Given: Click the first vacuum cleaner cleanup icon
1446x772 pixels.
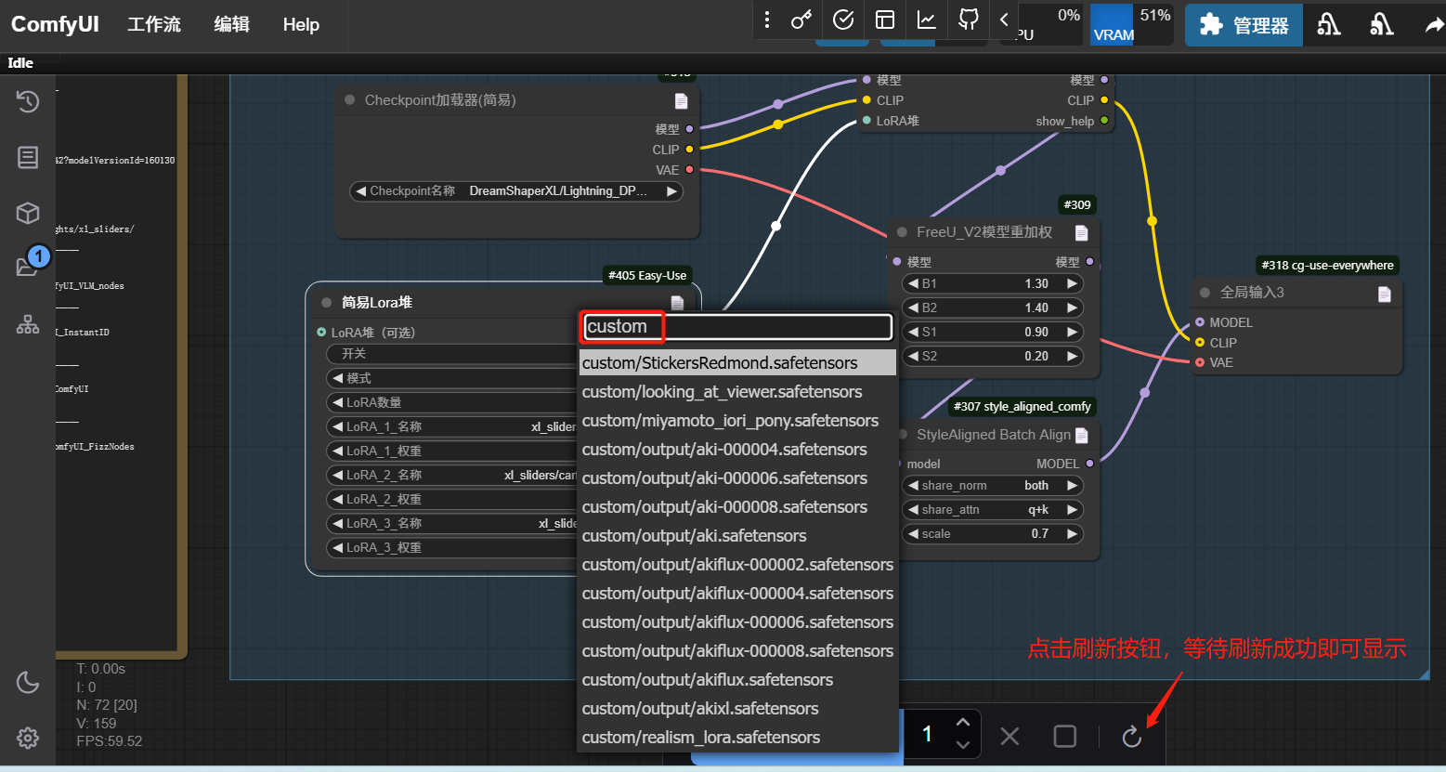Looking at the screenshot, I should (x=1329, y=24).
